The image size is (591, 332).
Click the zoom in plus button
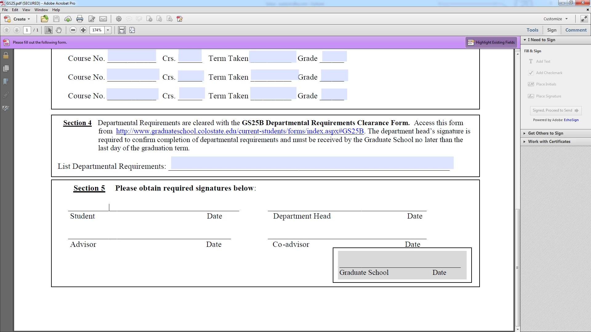tap(83, 30)
